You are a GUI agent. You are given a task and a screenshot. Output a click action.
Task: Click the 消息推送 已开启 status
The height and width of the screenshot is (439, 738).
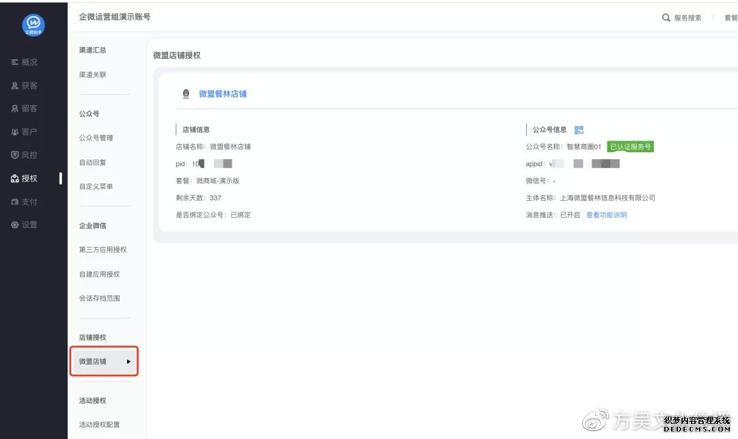553,215
